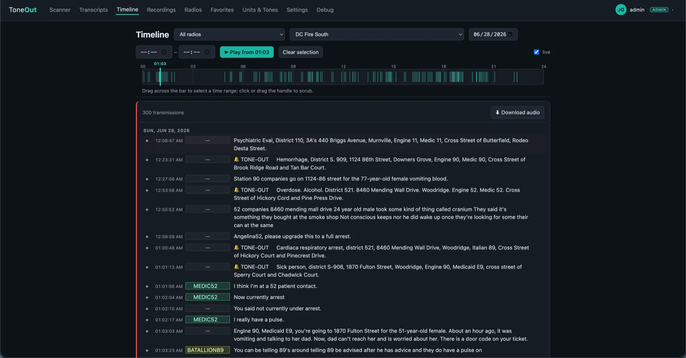This screenshot has width=686, height=358.
Task: Click the end time input field
Action: pos(197,52)
